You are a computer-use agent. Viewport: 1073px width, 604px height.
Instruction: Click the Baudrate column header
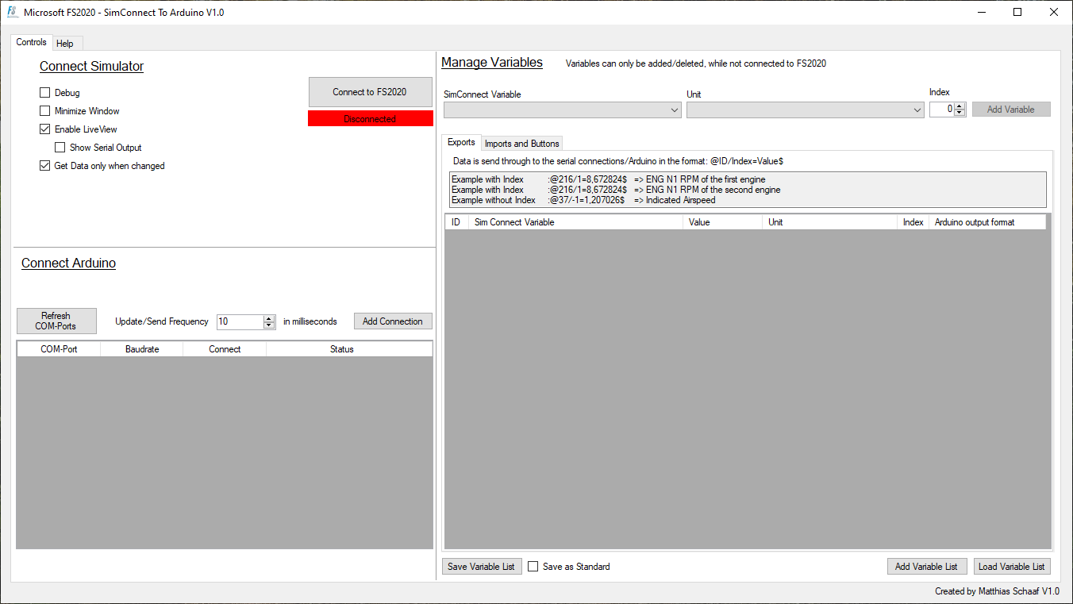pos(142,349)
